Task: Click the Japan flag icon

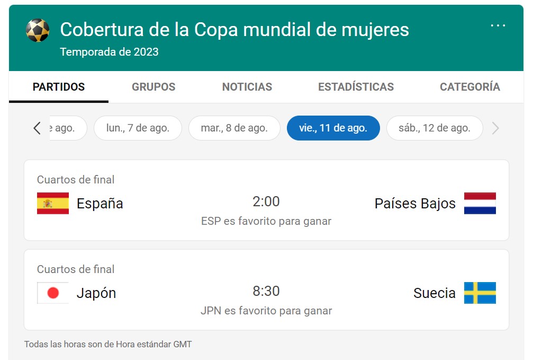Action: (53, 293)
